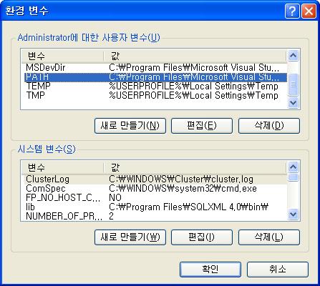
Task: Click 새로 만들기(N) for user variables
Action: (x=130, y=126)
